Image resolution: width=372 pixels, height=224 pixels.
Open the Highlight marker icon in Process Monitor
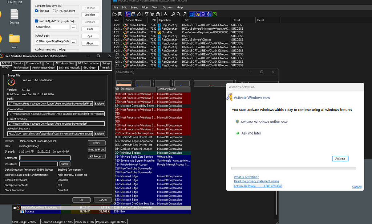(x=152, y=14)
